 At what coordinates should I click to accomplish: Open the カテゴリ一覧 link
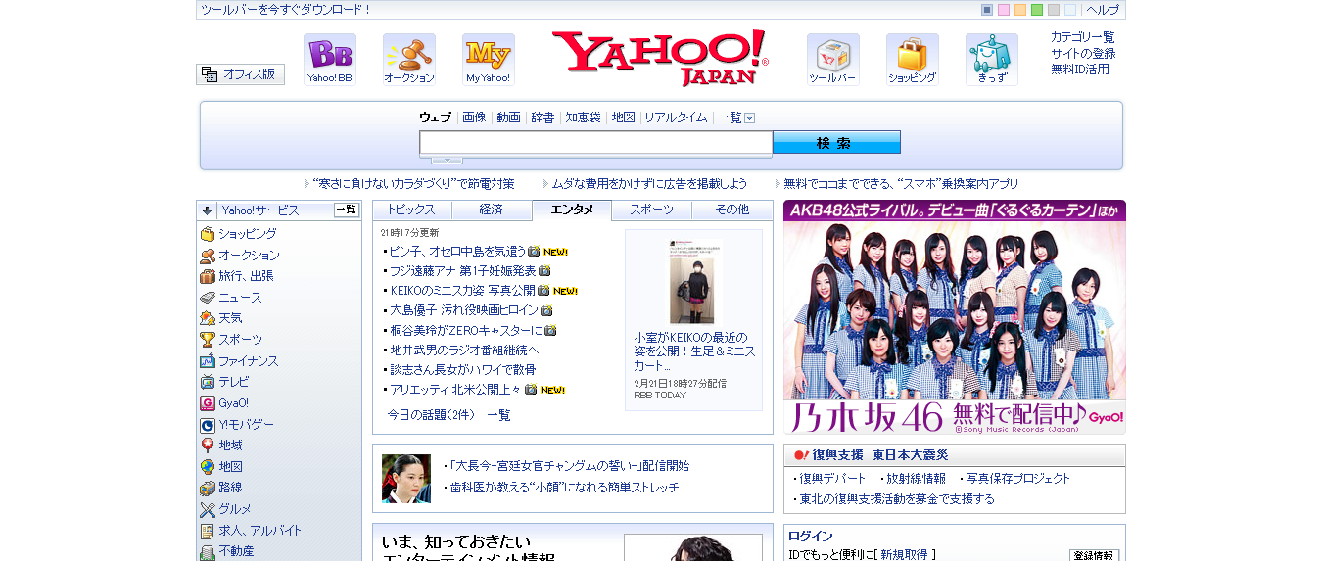(x=1082, y=37)
